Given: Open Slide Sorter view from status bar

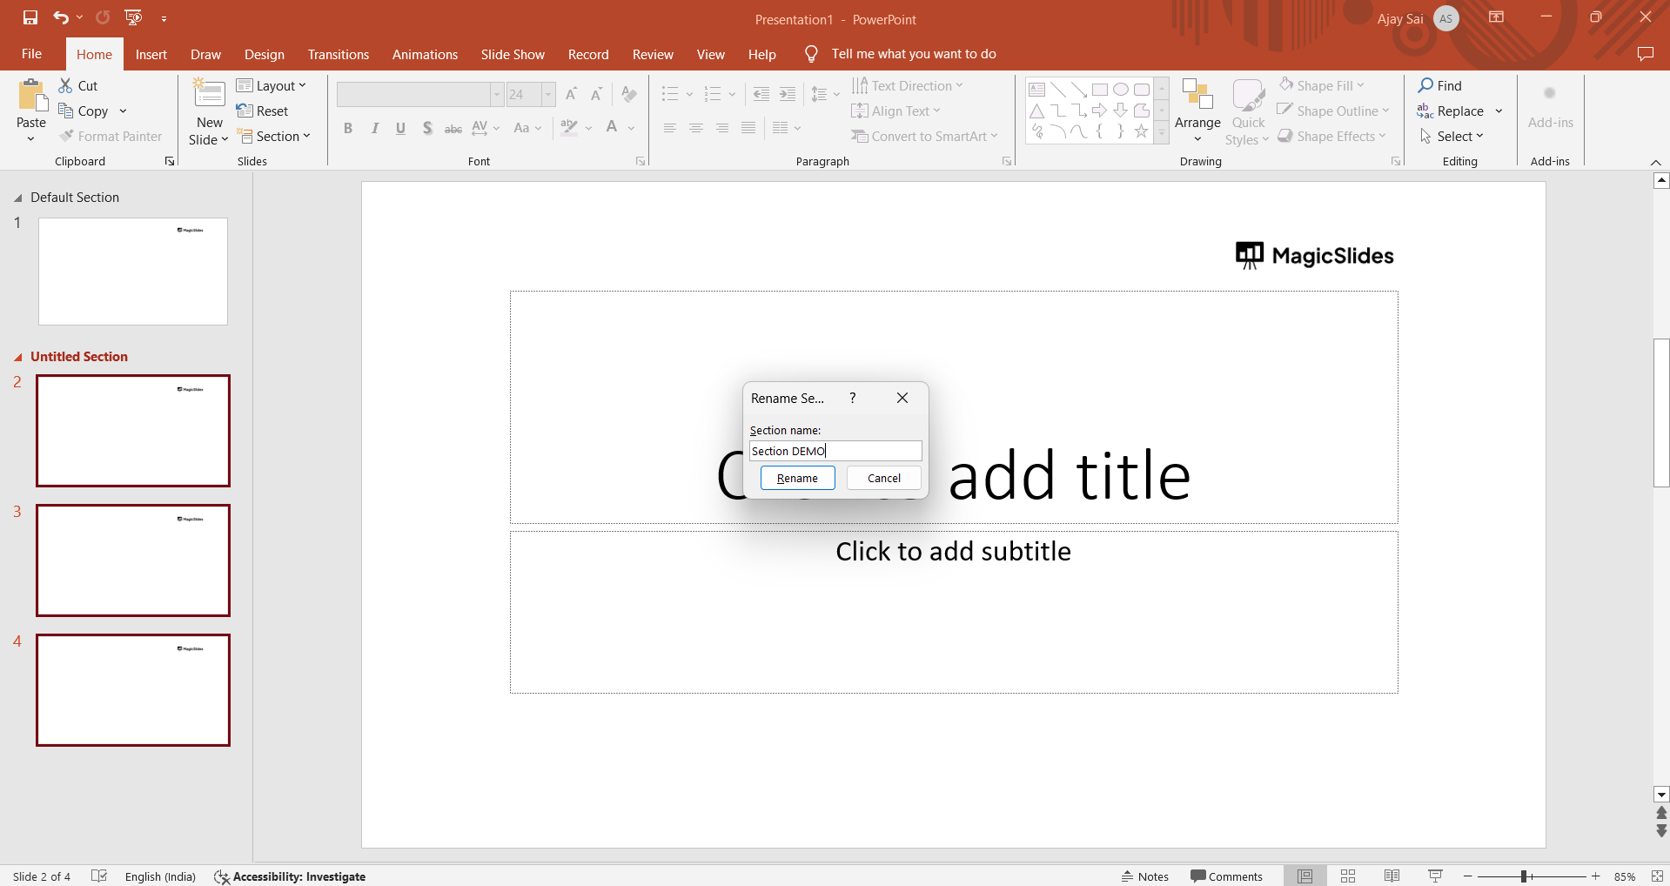Looking at the screenshot, I should pos(1348,876).
